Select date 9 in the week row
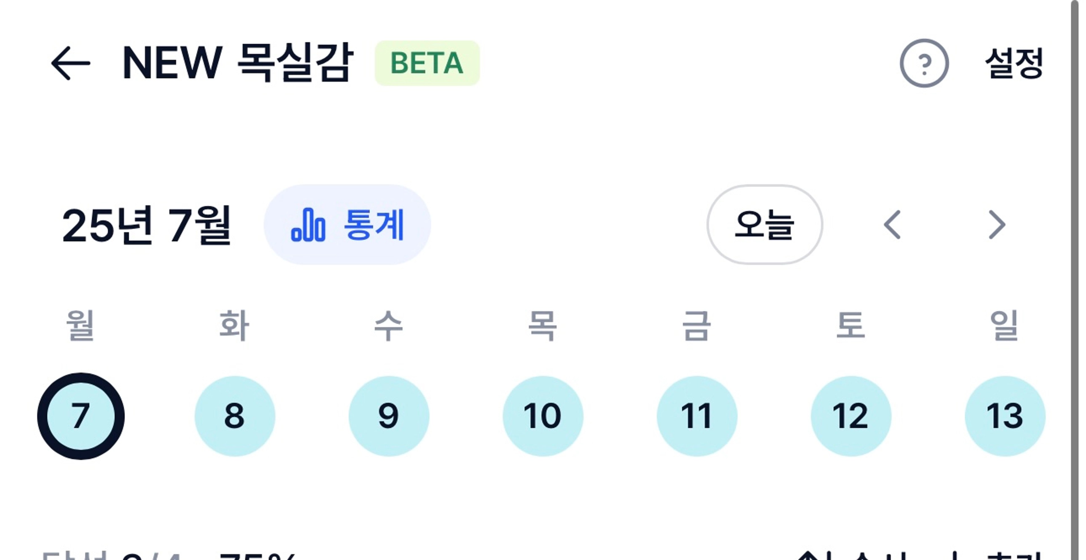Image resolution: width=1086 pixels, height=560 pixels. tap(389, 416)
